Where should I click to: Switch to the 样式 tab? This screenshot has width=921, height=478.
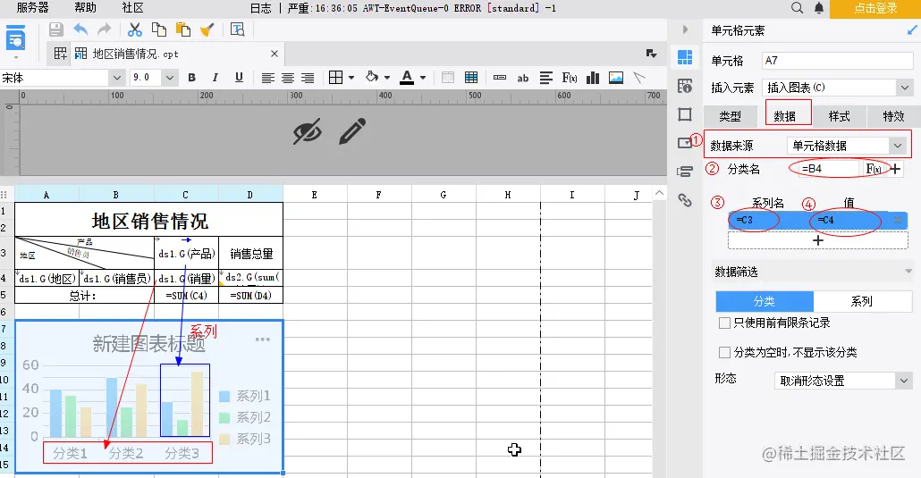click(x=840, y=116)
